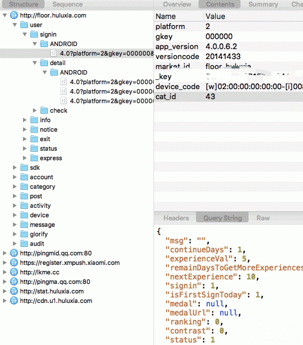This screenshot has height=345, width=303.
Task: Click the globe icon beside lkme.cc
Action: [13, 272]
